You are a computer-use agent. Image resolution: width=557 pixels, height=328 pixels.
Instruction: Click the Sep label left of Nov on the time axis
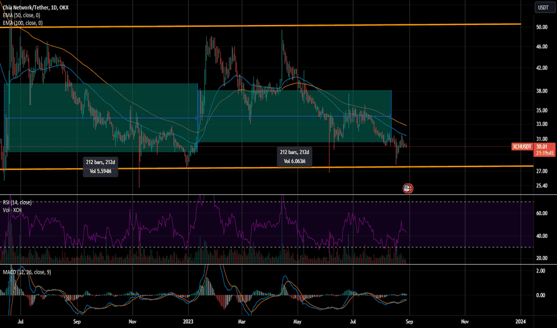[76, 322]
